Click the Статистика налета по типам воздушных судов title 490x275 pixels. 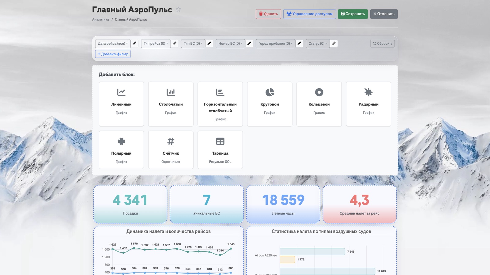(321, 231)
